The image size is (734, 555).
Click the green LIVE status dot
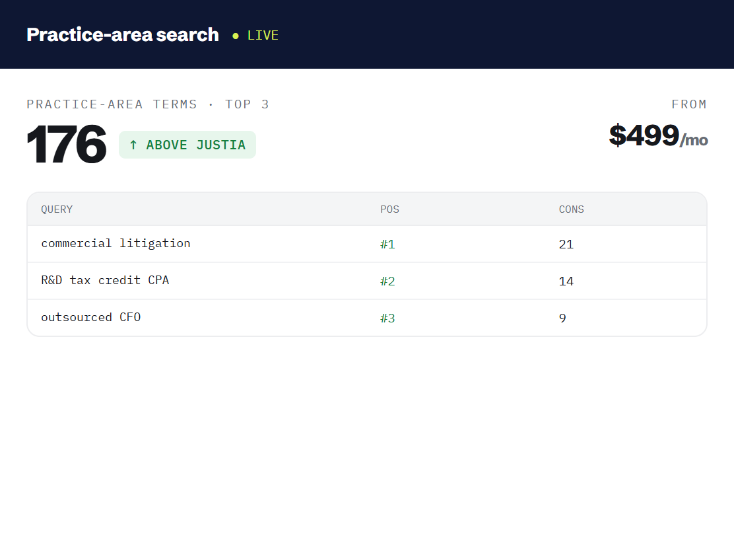click(236, 36)
